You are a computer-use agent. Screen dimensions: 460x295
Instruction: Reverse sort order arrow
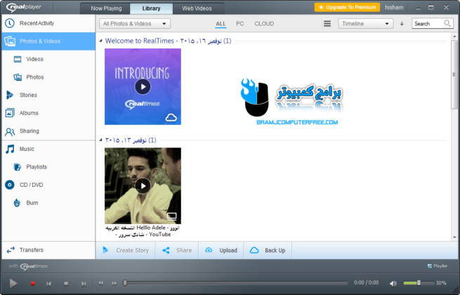tap(402, 24)
